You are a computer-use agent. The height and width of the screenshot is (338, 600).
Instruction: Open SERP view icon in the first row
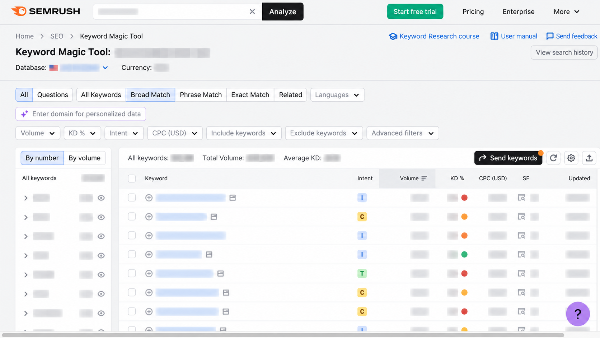click(x=521, y=198)
